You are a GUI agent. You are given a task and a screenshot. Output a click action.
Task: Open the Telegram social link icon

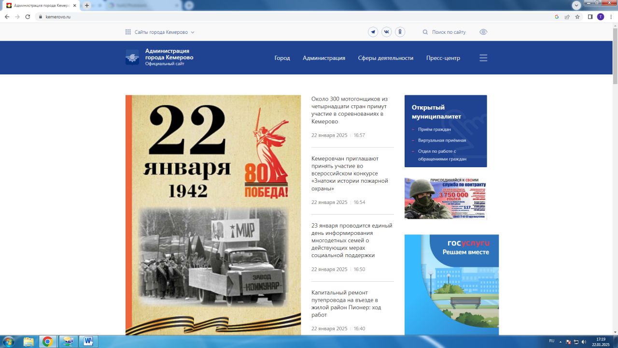[373, 32]
